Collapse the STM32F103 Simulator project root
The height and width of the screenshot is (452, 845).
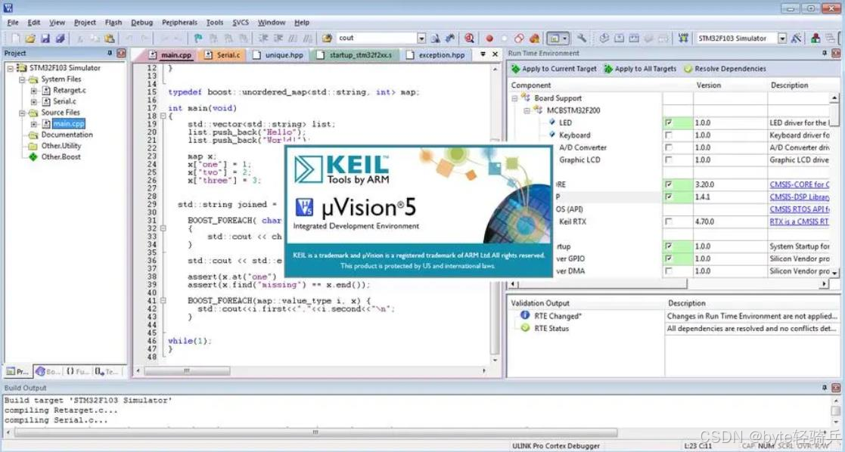pos(11,69)
